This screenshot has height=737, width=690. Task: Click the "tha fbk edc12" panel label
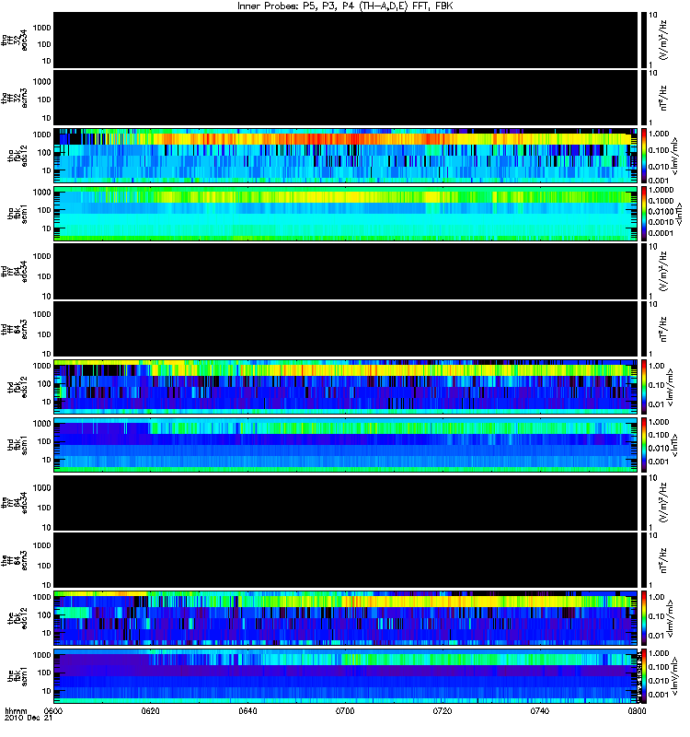click(17, 156)
